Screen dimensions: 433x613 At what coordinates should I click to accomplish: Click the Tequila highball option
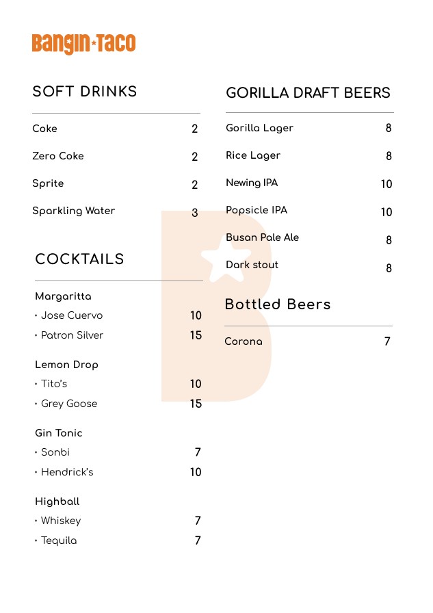click(x=59, y=540)
